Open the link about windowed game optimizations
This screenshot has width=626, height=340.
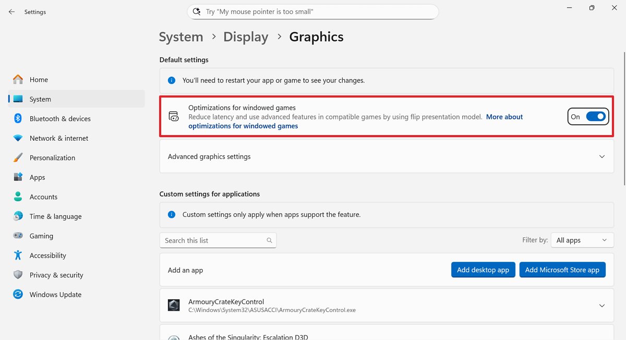(x=504, y=117)
